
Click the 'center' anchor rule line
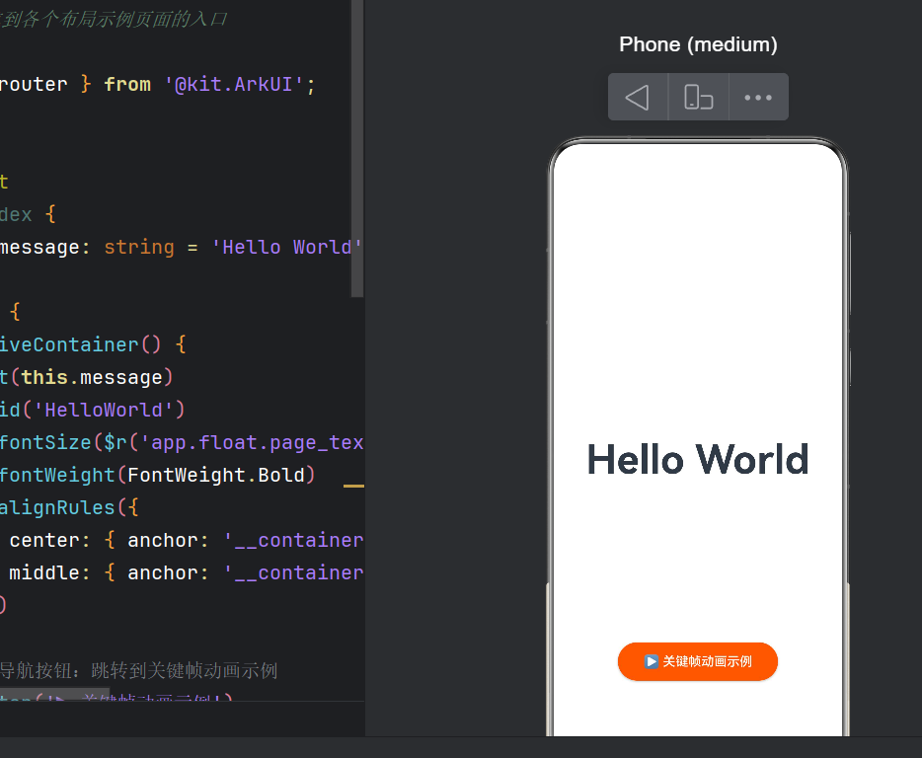[187, 541]
